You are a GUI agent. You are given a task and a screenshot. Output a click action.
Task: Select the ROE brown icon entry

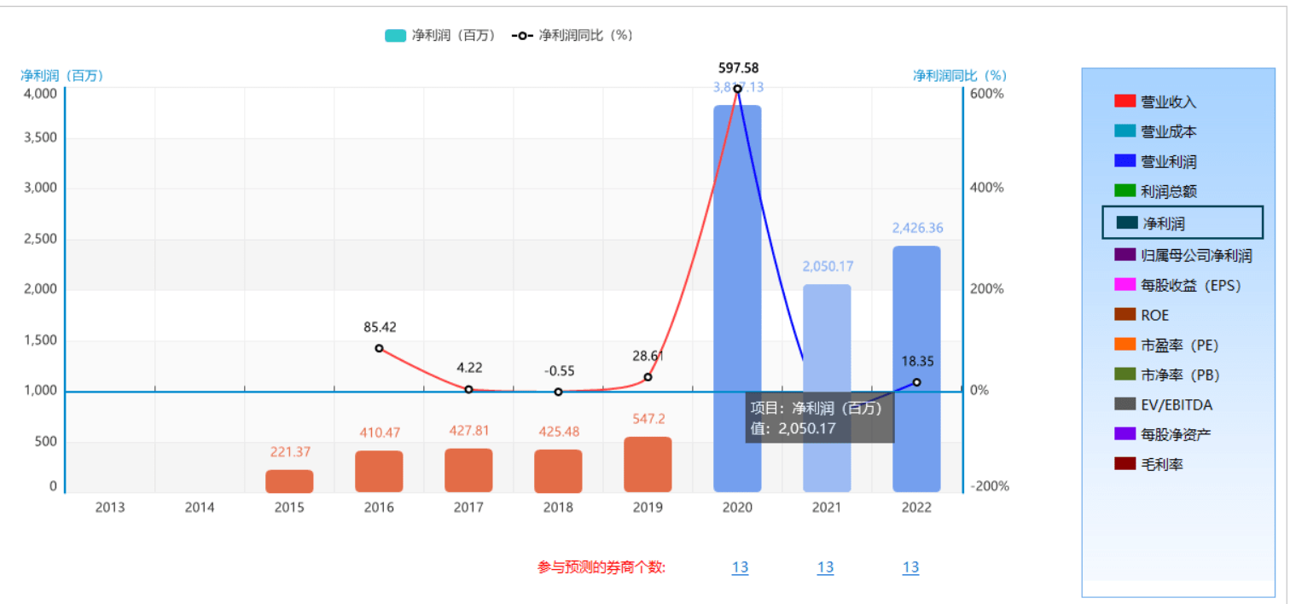click(x=1124, y=315)
